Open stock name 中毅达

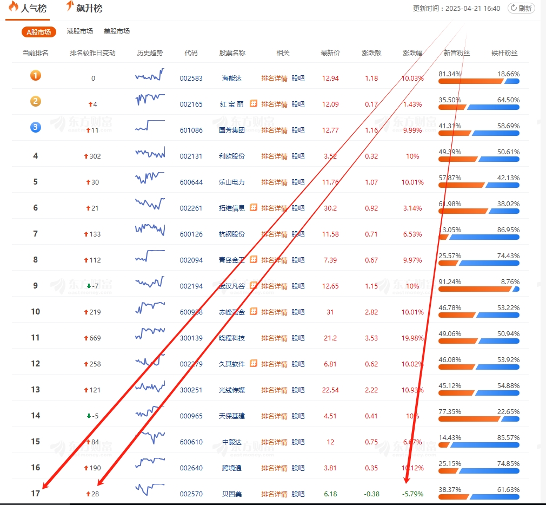pos(232,442)
